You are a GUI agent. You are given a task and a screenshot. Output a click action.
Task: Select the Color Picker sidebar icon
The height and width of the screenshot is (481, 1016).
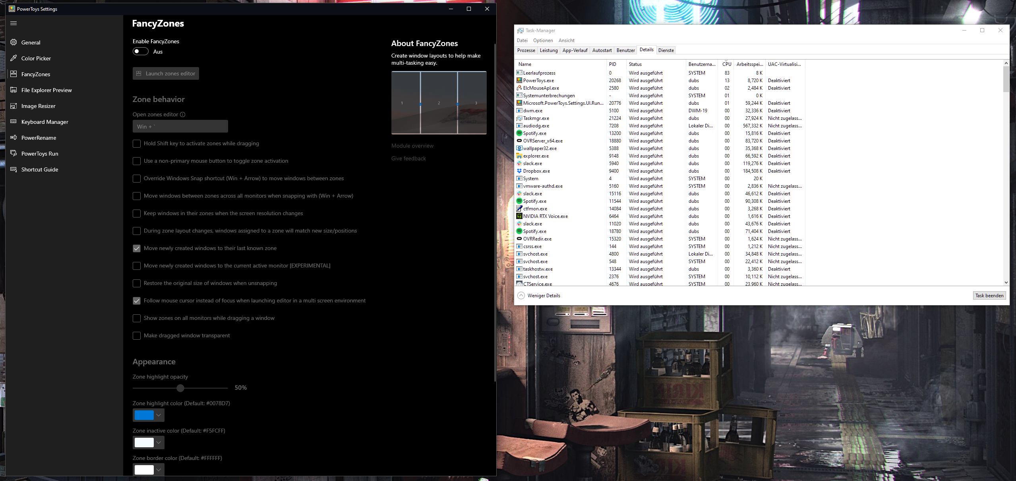(x=14, y=58)
